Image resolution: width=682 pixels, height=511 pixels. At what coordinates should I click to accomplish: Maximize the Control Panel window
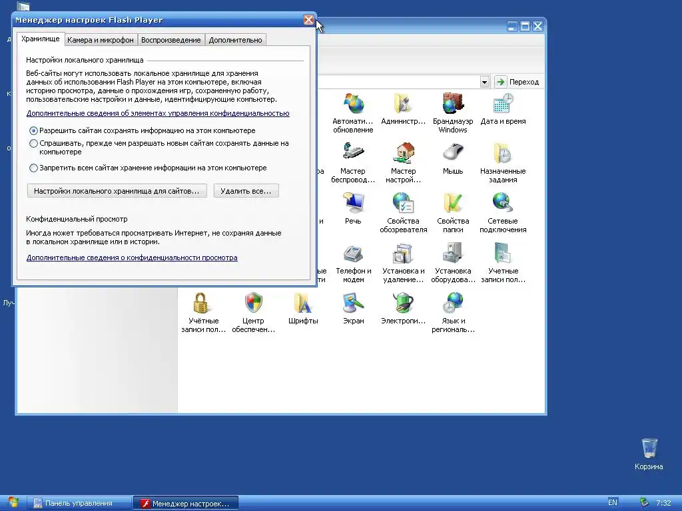pyautogui.click(x=525, y=27)
